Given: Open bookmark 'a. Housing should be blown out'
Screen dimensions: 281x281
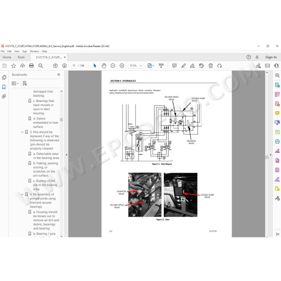Looking at the screenshot, I should pos(46,220).
